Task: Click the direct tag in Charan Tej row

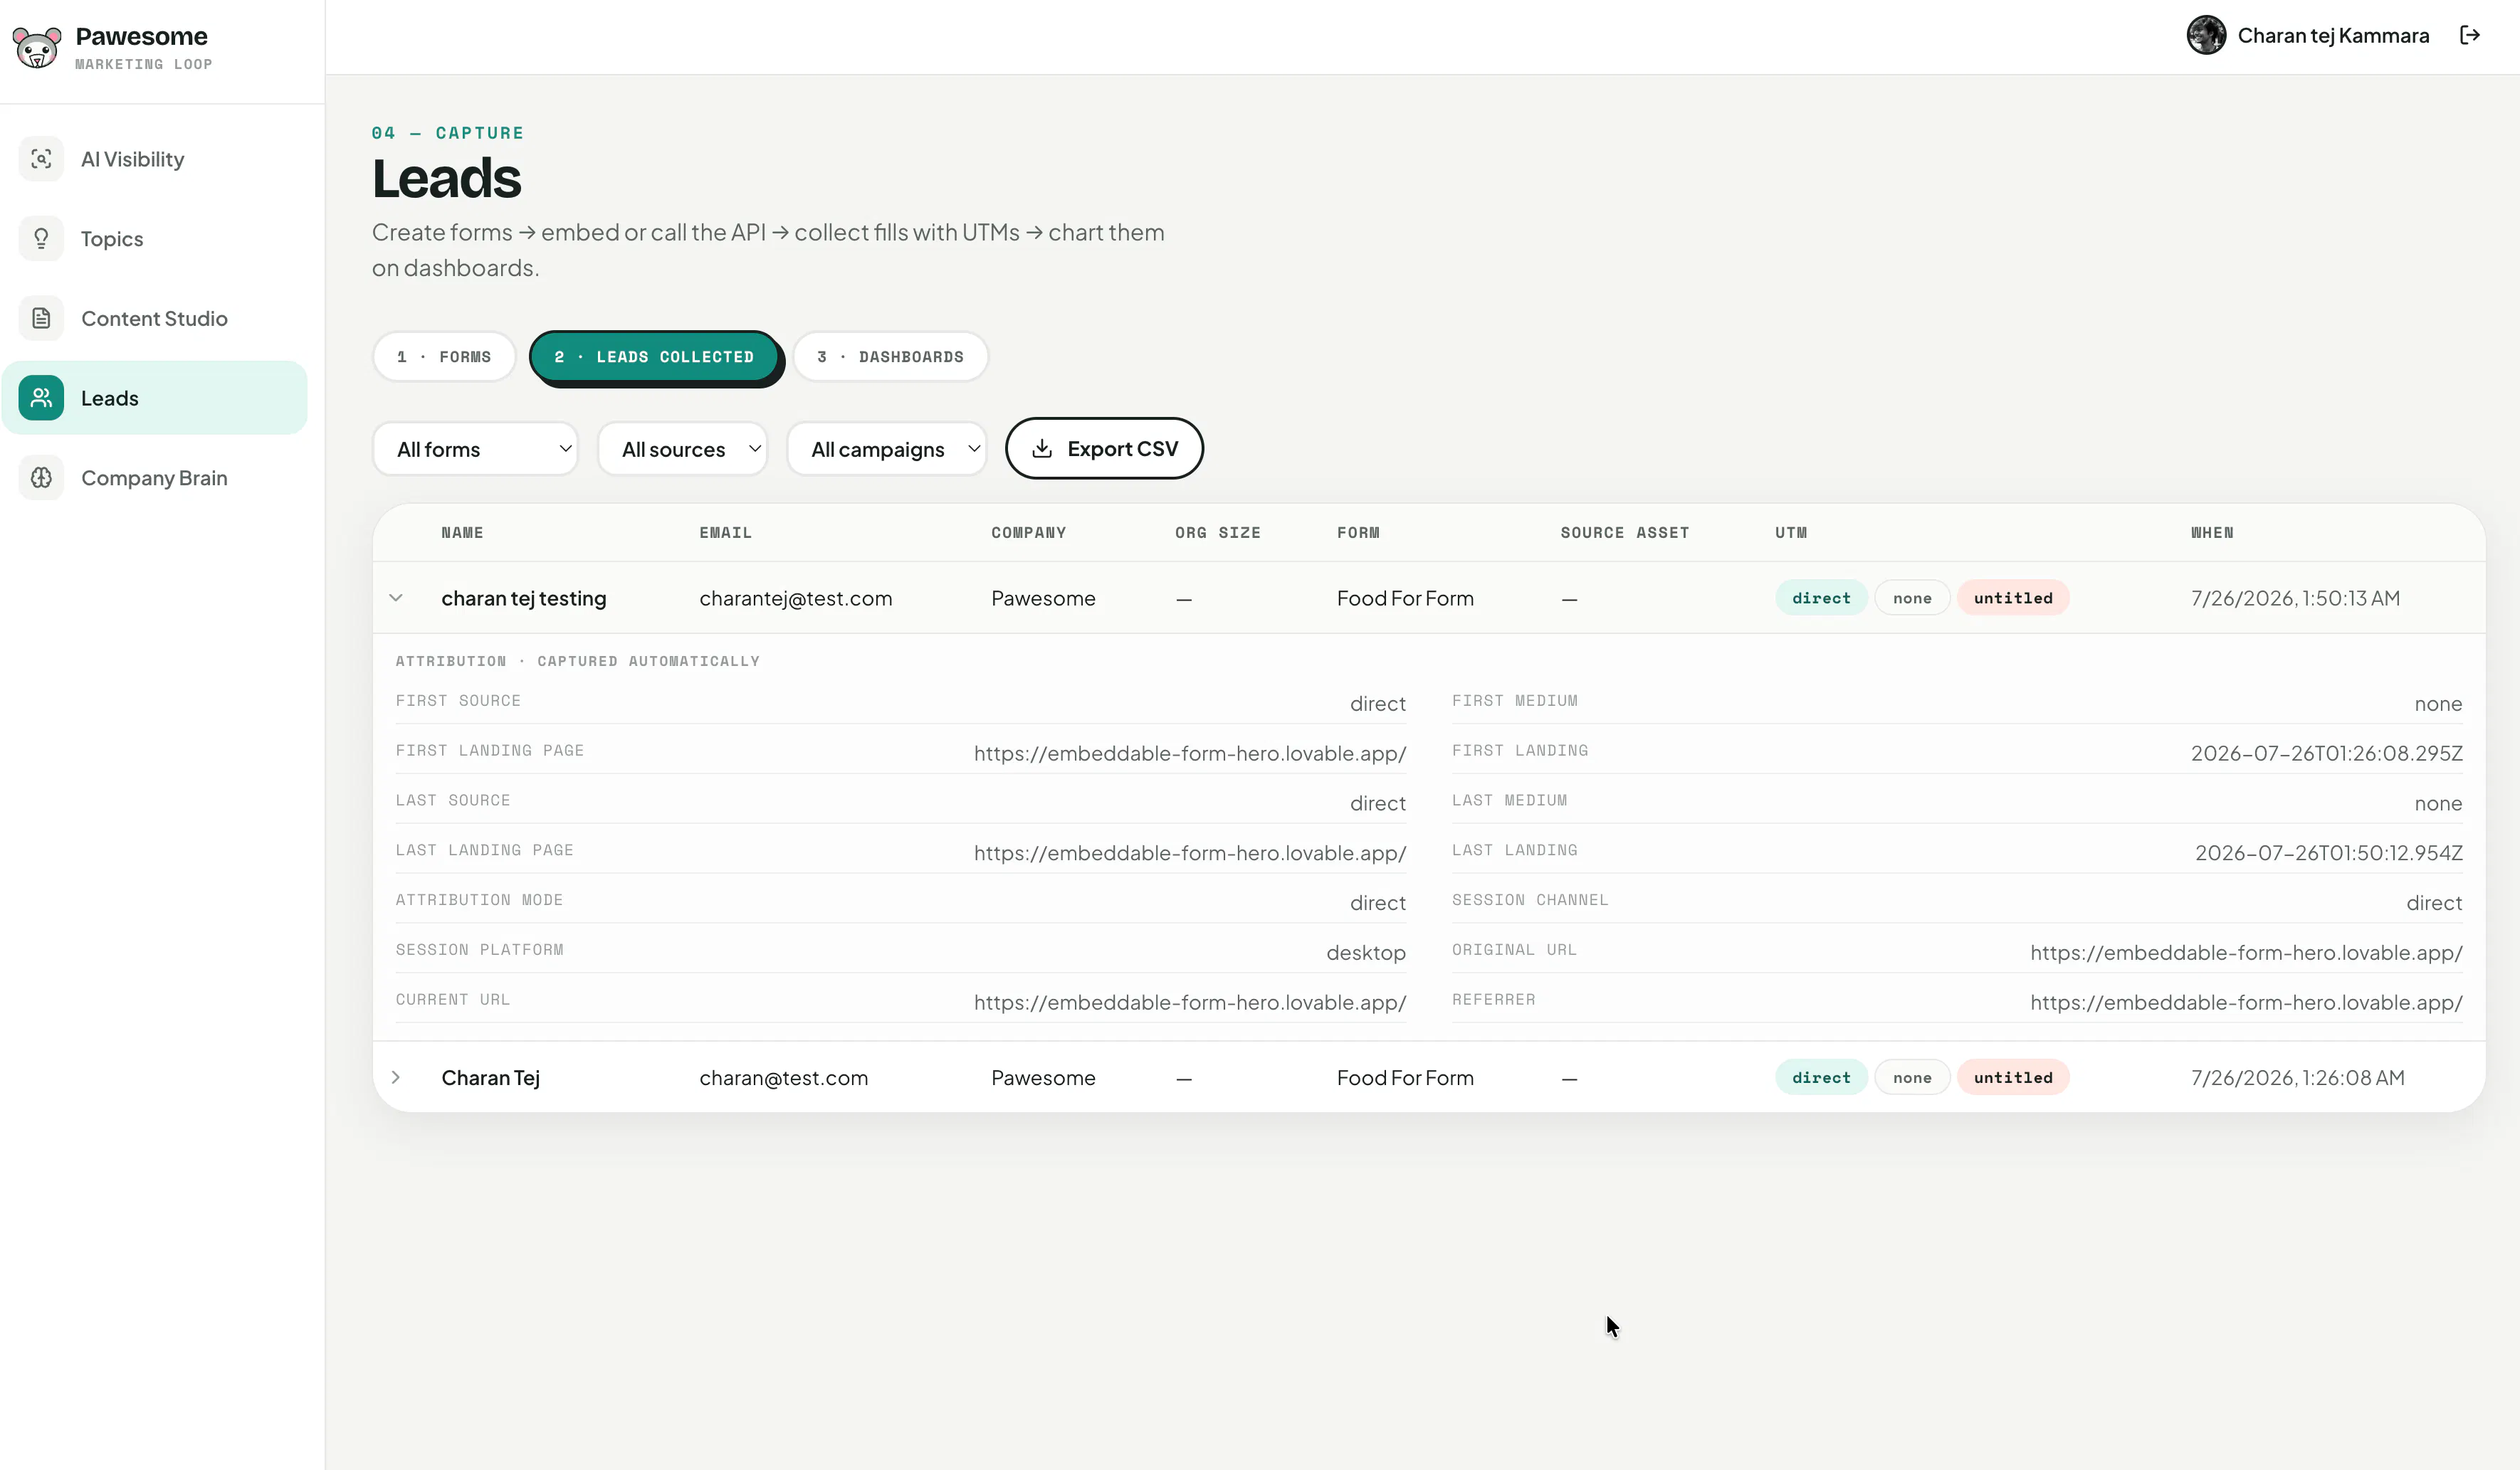Action: coord(1821,1077)
